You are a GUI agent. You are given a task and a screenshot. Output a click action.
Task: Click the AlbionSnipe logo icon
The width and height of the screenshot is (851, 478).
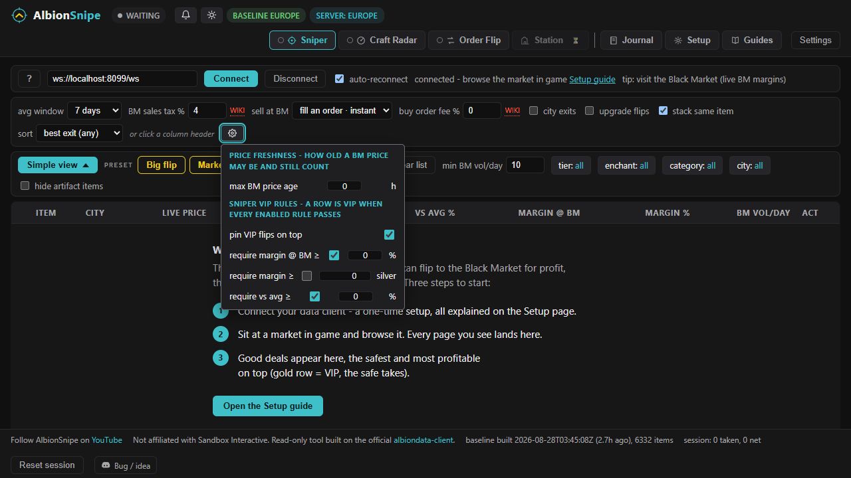[x=20, y=15]
